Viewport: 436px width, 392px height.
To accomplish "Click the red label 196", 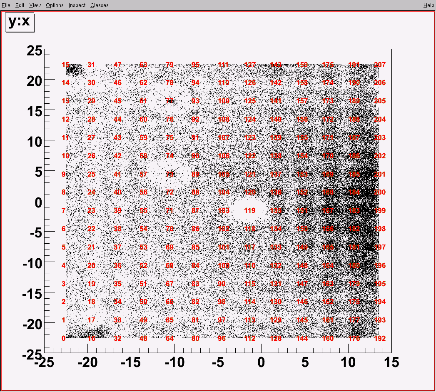I will click(380, 266).
